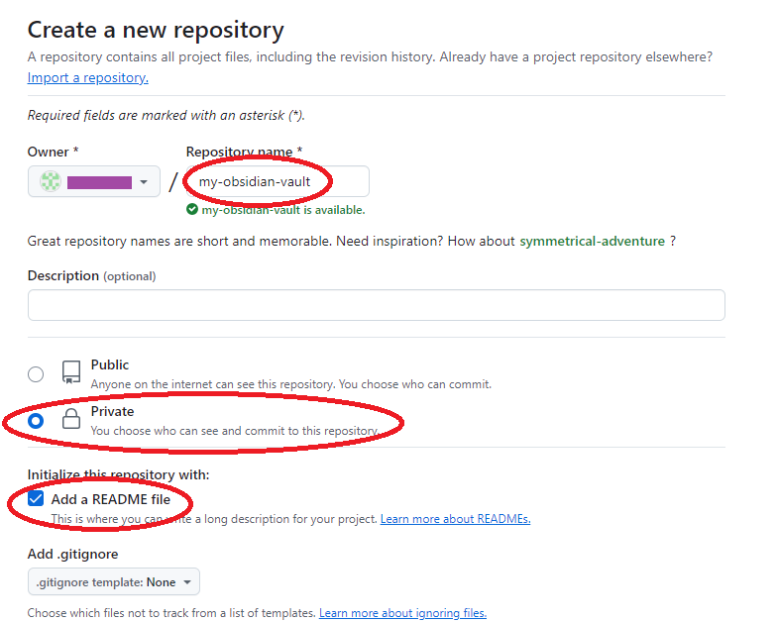Select the Public radio button
The height and width of the screenshot is (622, 778).
pos(36,374)
